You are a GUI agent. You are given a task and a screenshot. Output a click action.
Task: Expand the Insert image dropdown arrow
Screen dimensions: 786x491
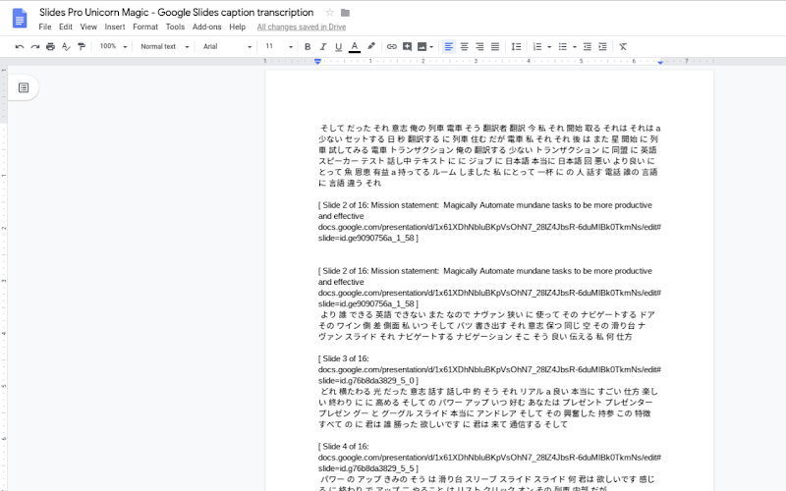[x=431, y=47]
